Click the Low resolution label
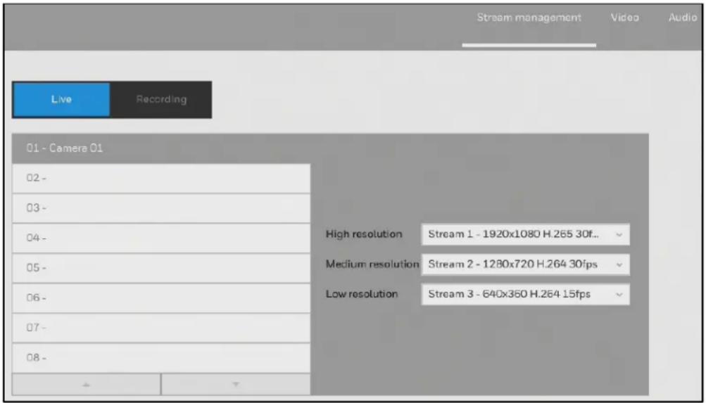Viewport: 706px width, 403px height. (x=362, y=294)
